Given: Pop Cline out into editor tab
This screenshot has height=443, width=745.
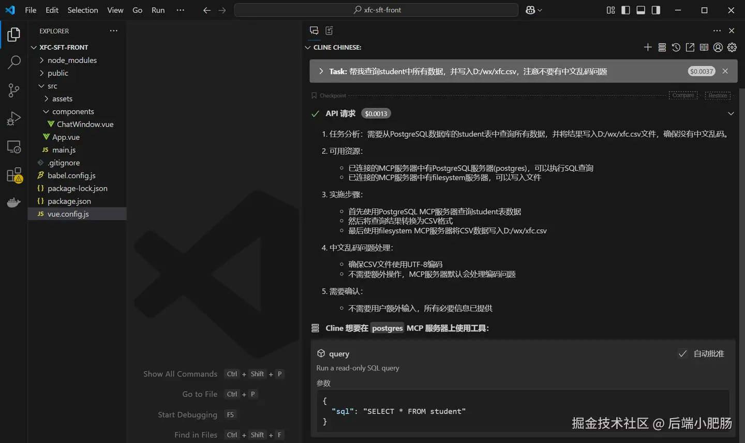Looking at the screenshot, I should (690, 47).
